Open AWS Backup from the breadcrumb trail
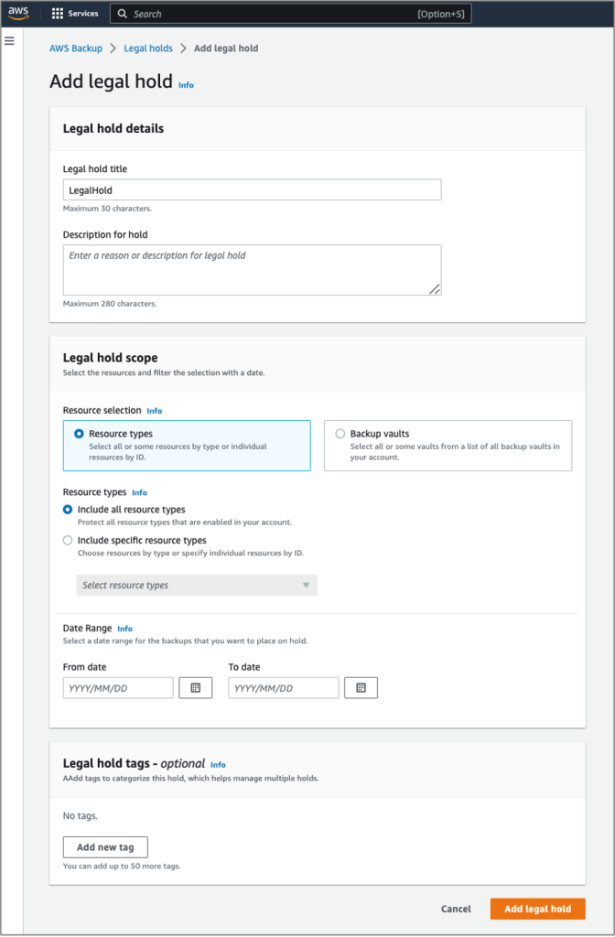The image size is (615, 937). (75, 48)
